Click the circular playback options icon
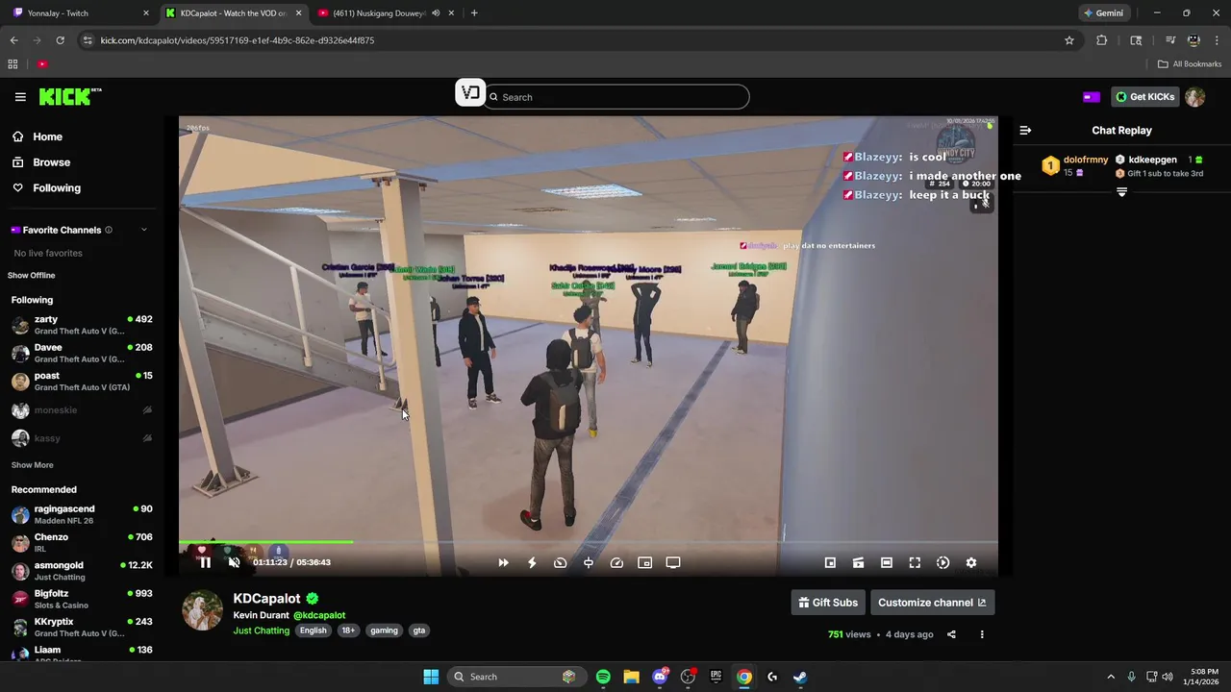Image resolution: width=1231 pixels, height=692 pixels. point(942,563)
